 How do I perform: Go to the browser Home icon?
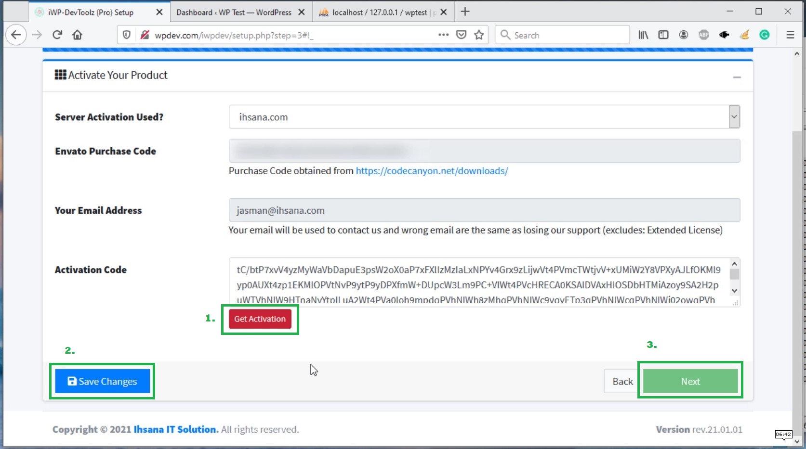point(77,35)
